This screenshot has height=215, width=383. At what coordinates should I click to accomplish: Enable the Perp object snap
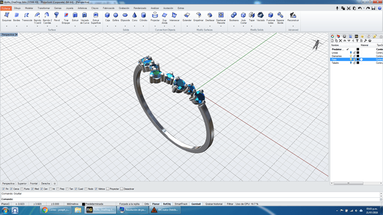click(x=58, y=189)
